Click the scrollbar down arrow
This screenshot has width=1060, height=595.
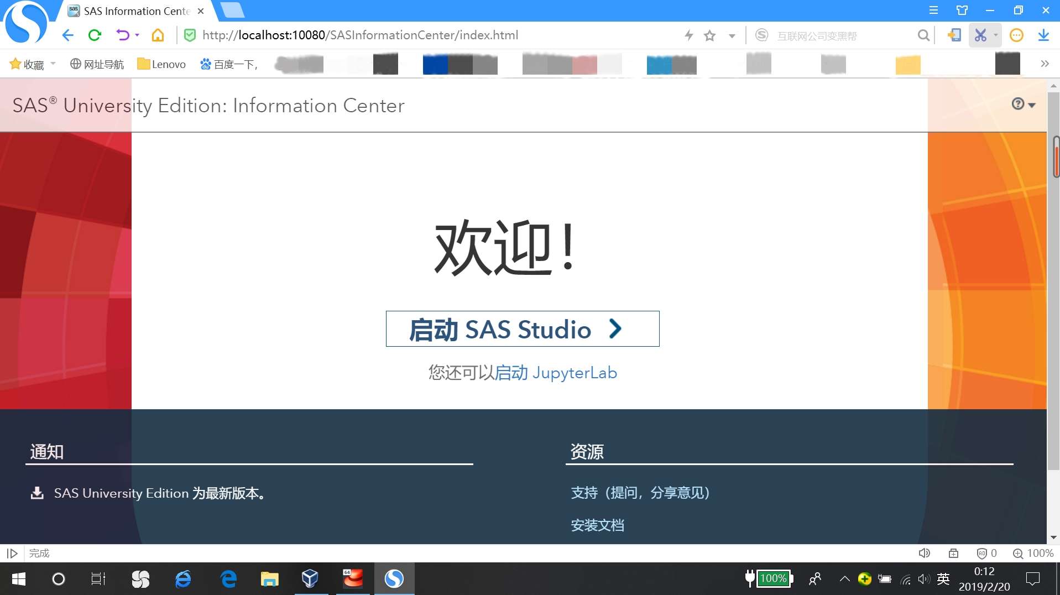[x=1053, y=537]
